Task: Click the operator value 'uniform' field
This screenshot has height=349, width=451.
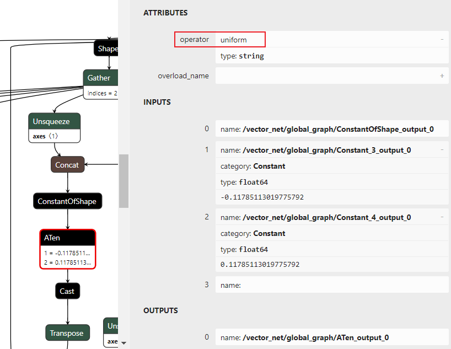Action: coord(332,39)
